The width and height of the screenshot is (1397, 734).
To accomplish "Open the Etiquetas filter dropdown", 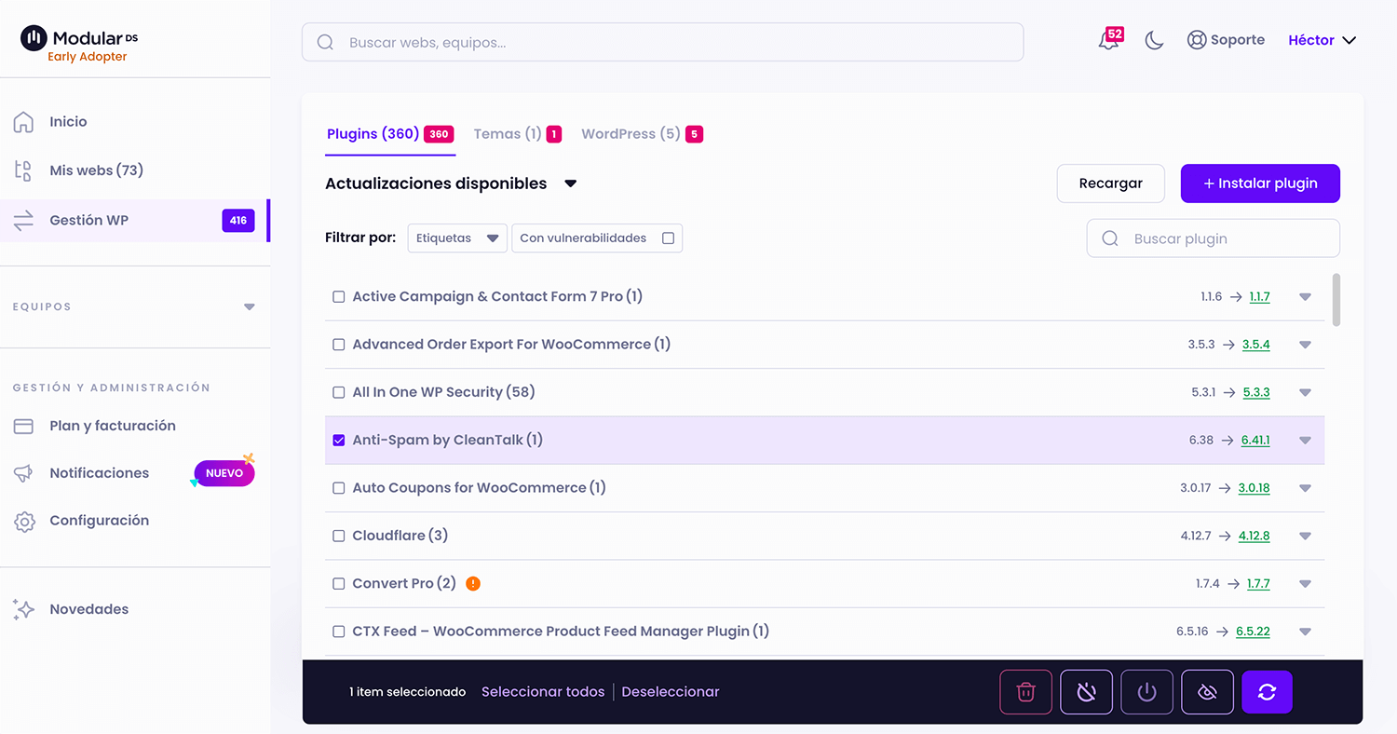I will pos(457,238).
